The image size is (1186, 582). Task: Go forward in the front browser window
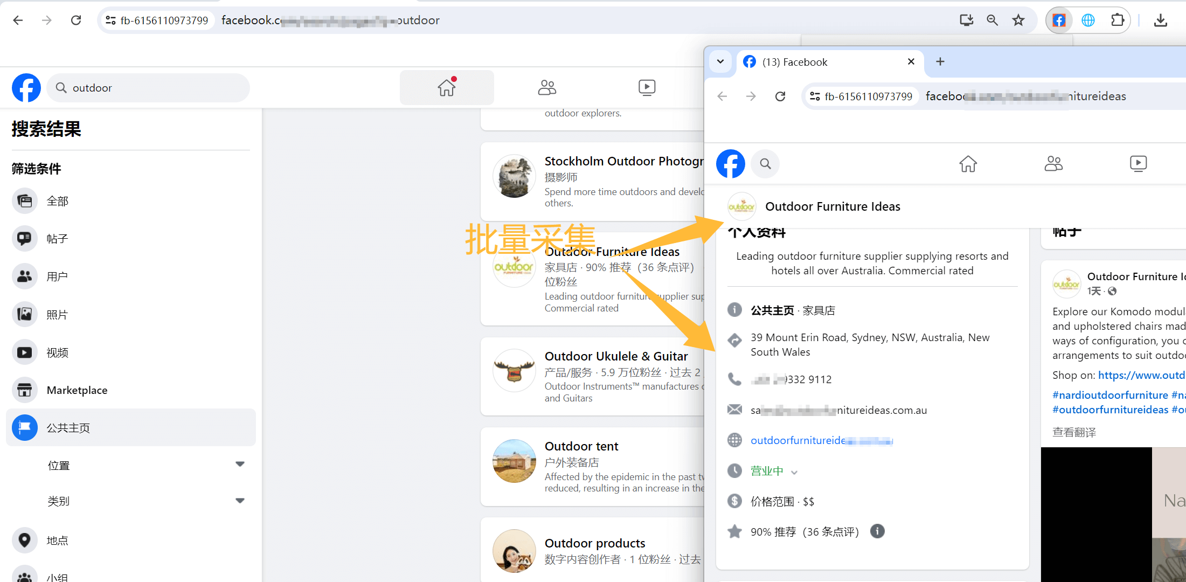tap(751, 96)
